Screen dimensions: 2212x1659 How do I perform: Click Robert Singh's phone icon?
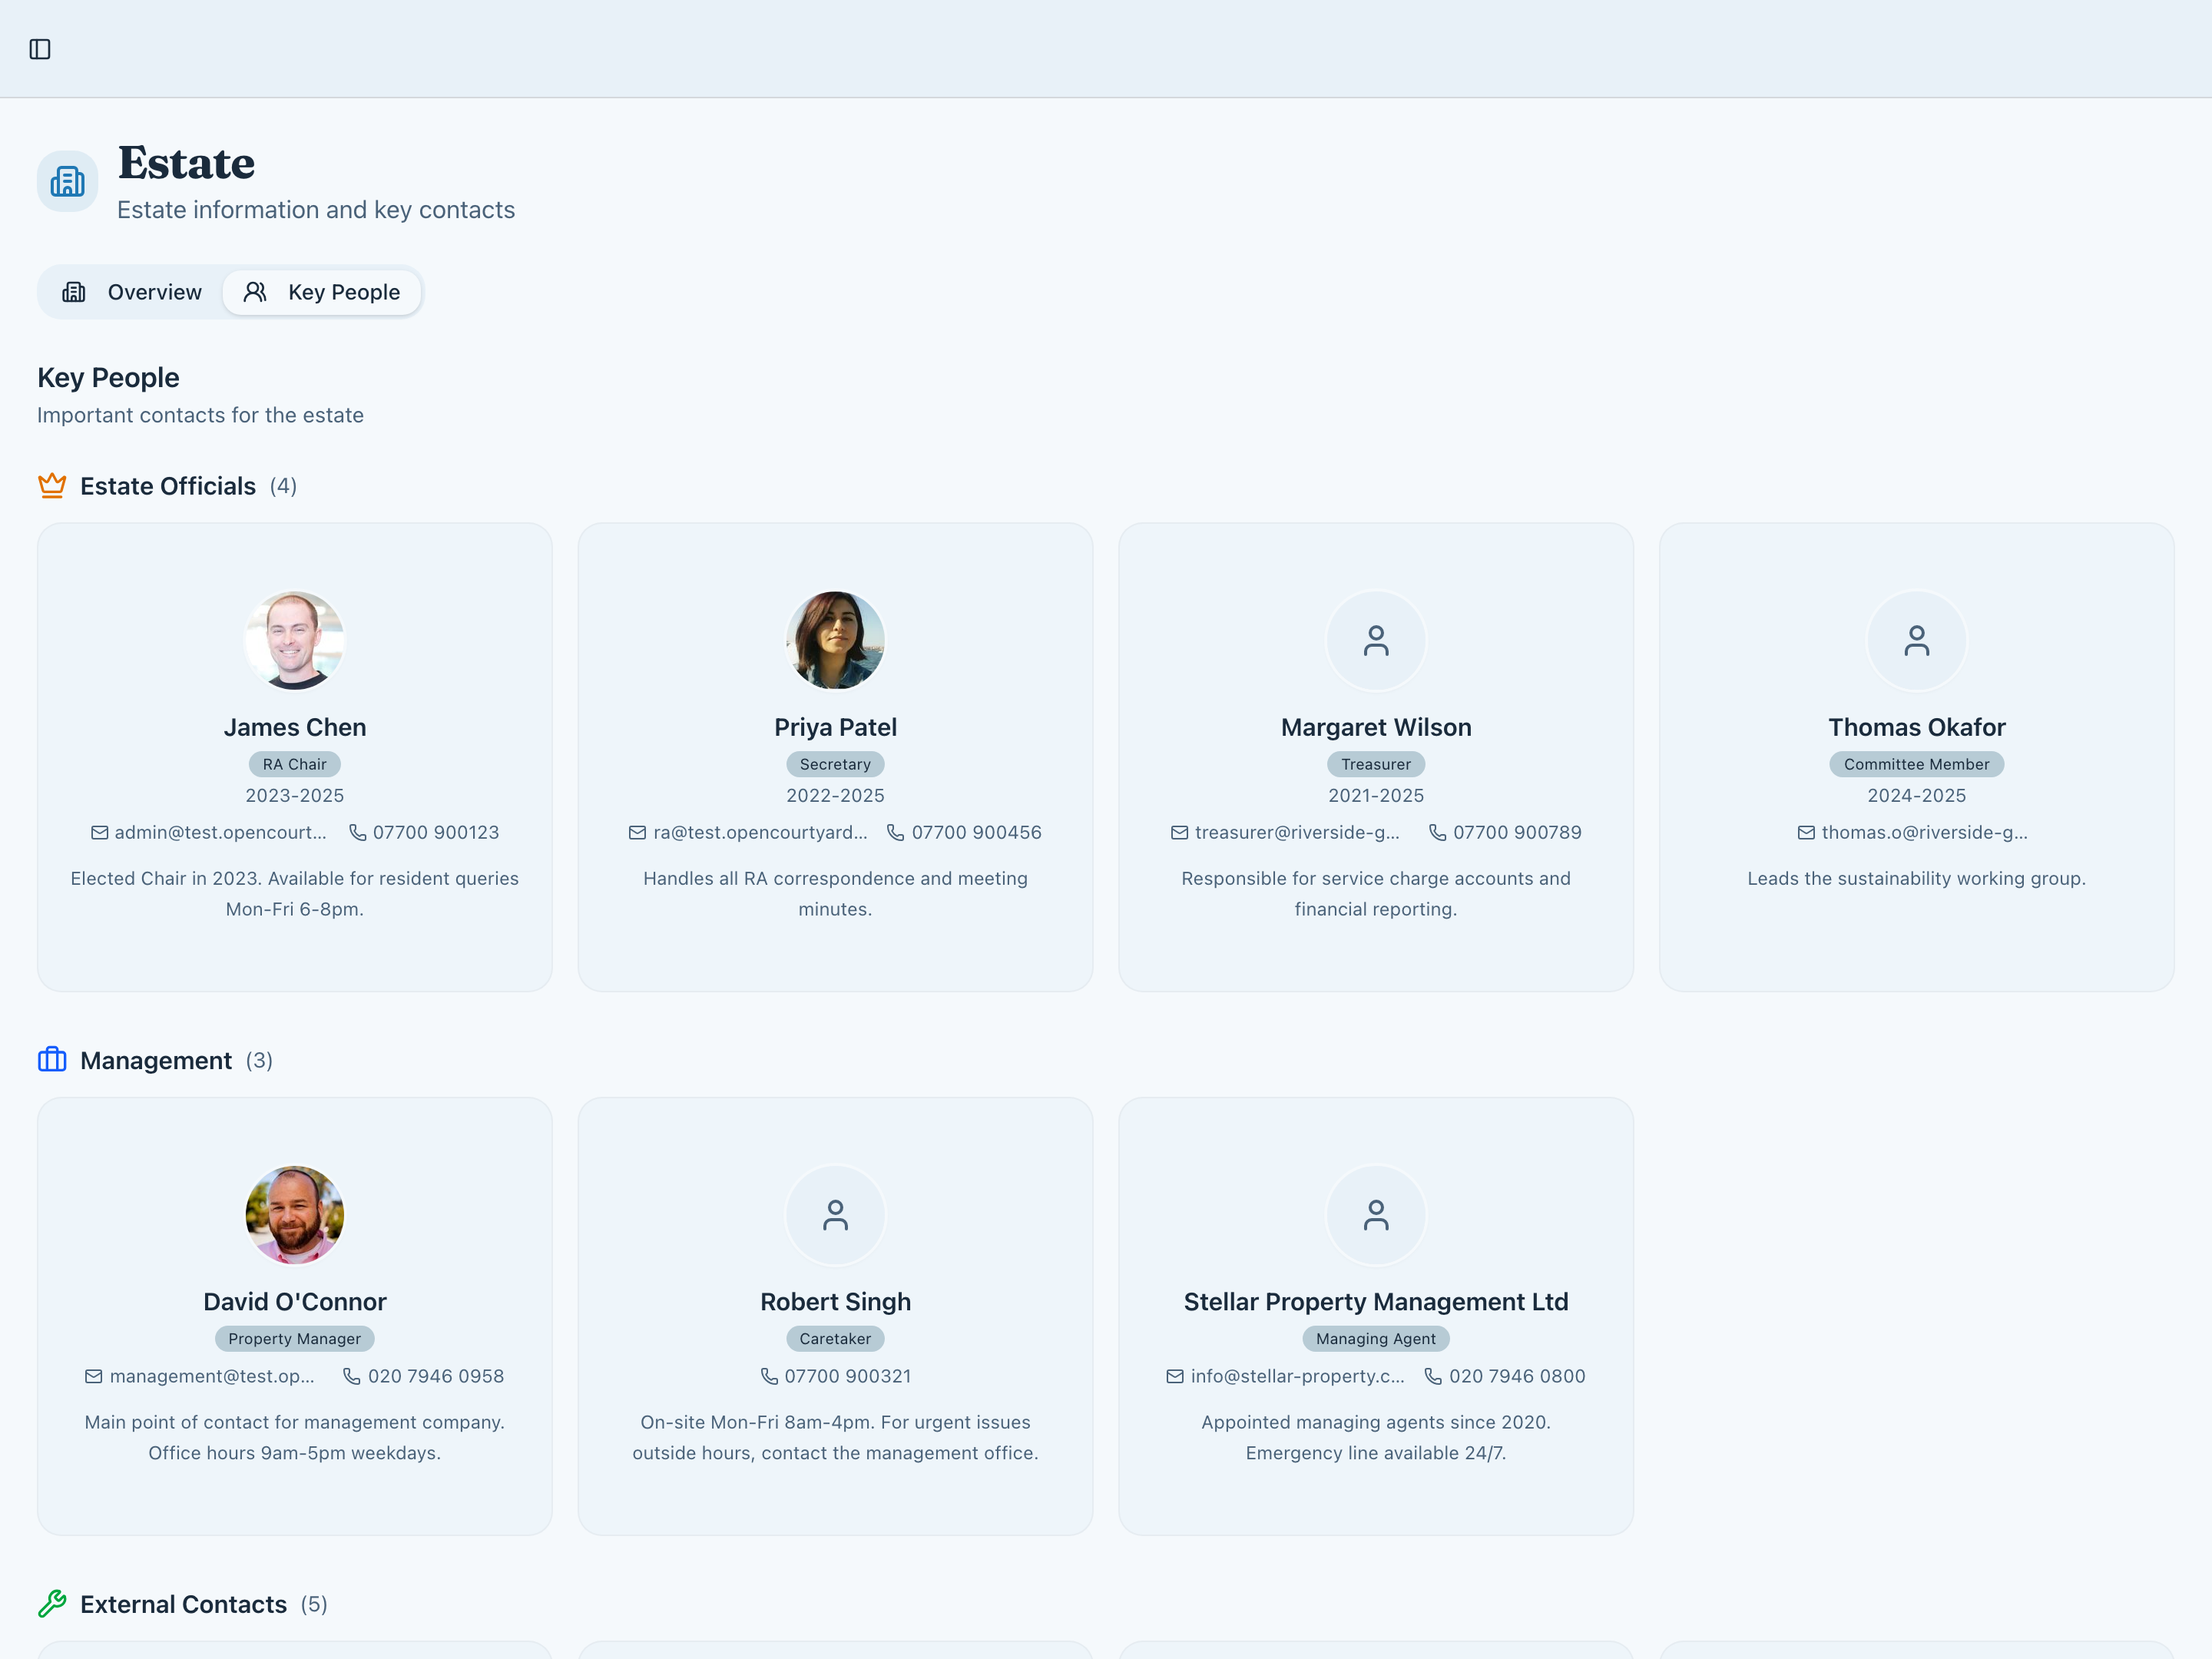[769, 1376]
